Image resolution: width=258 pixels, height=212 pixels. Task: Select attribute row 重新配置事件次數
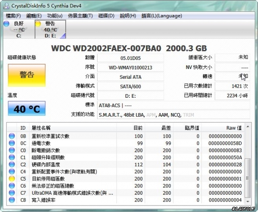pos(126,172)
